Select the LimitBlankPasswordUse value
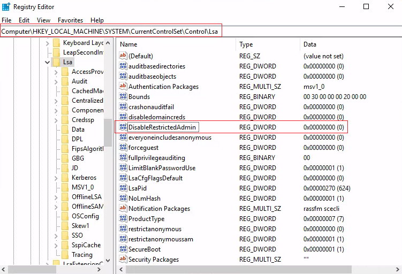 point(162,168)
